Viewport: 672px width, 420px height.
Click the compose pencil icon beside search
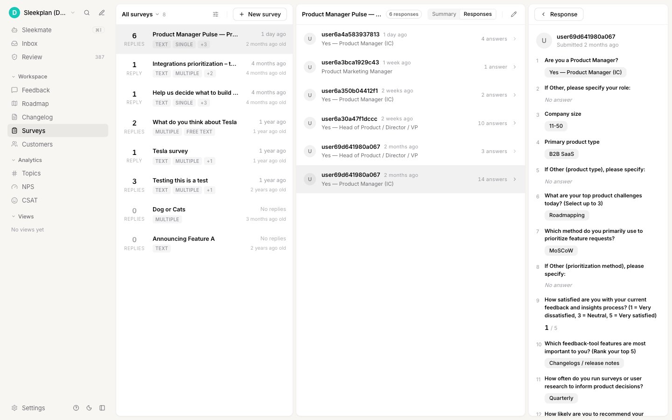[102, 13]
